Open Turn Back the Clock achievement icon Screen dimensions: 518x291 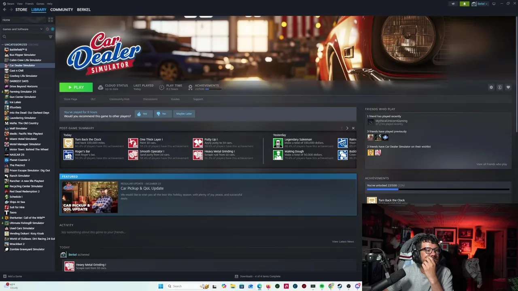click(68, 143)
